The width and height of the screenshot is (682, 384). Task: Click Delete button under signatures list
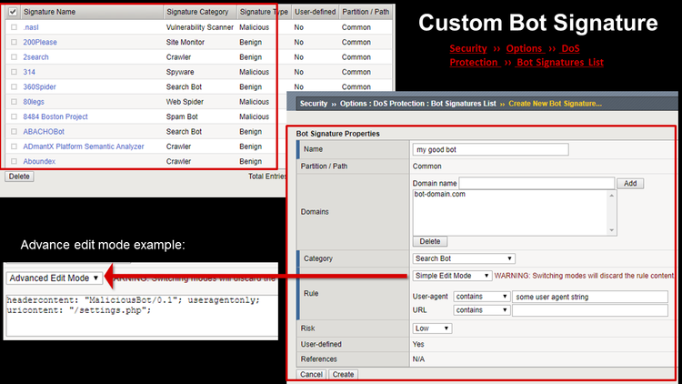(19, 177)
